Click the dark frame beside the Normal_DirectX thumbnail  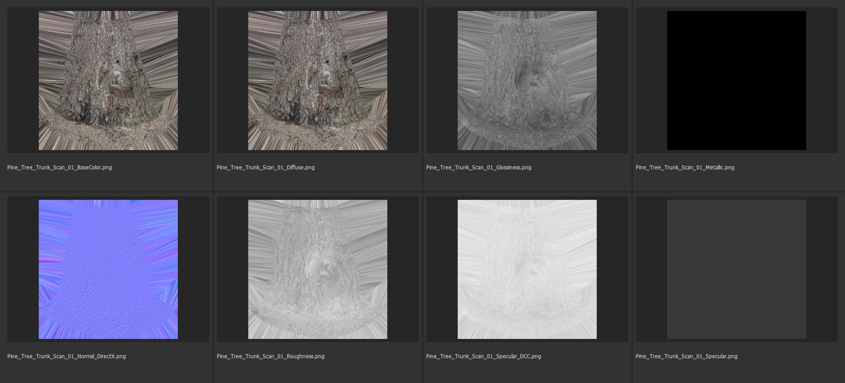tap(23, 269)
